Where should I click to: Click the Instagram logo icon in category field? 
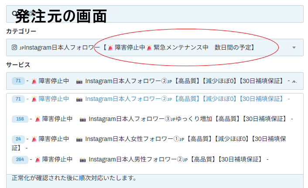coord(14,47)
